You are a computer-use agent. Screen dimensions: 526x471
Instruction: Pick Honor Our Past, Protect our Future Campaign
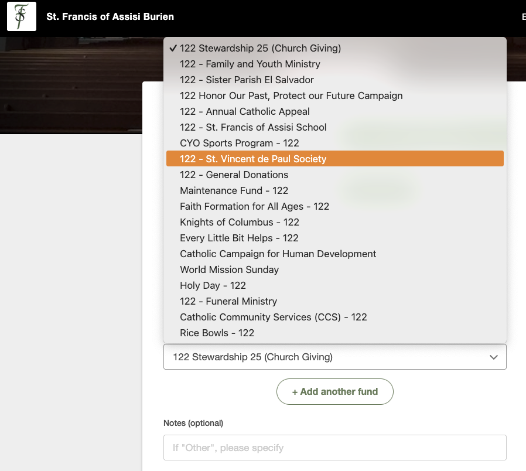click(x=335, y=95)
